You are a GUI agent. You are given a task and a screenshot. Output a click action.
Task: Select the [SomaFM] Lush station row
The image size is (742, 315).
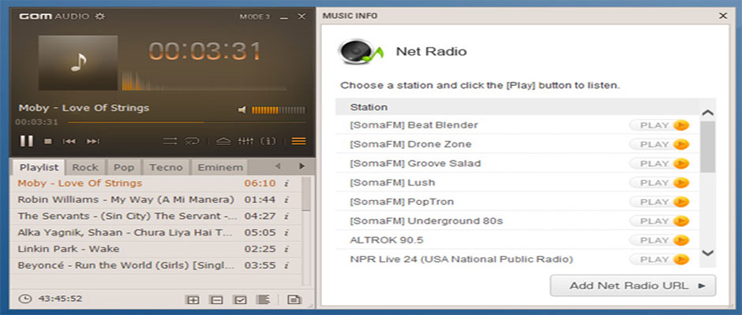pos(517,183)
